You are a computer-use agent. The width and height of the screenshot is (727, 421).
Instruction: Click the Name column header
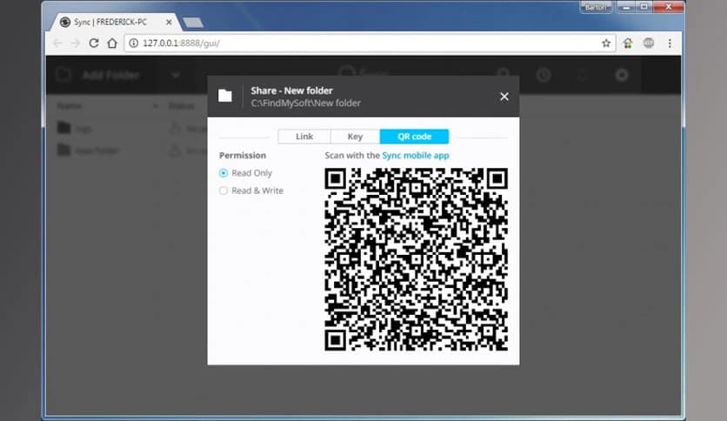tap(70, 106)
